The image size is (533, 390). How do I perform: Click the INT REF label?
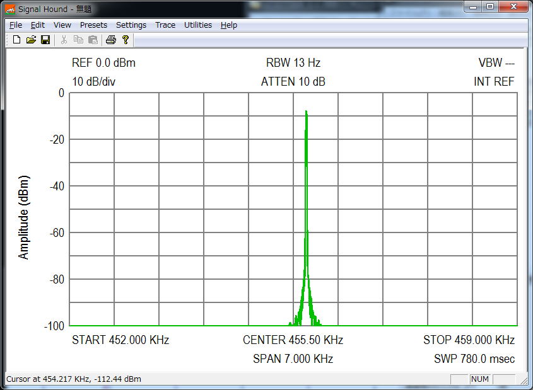494,81
